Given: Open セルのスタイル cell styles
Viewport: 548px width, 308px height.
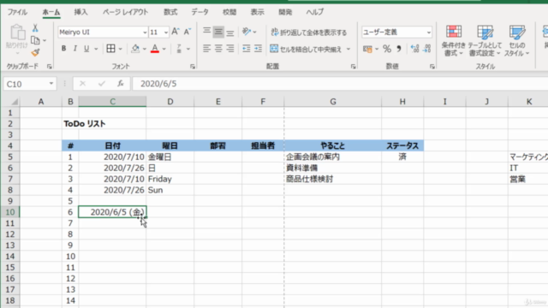Looking at the screenshot, I should pos(517,40).
